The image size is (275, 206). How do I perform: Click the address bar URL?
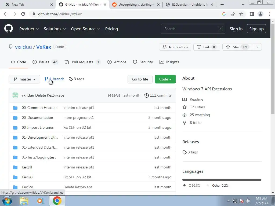pyautogui.click(x=60, y=14)
